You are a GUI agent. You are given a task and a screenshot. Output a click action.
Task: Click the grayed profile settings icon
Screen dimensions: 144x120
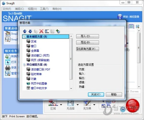pyautogui.click(x=36, y=31)
